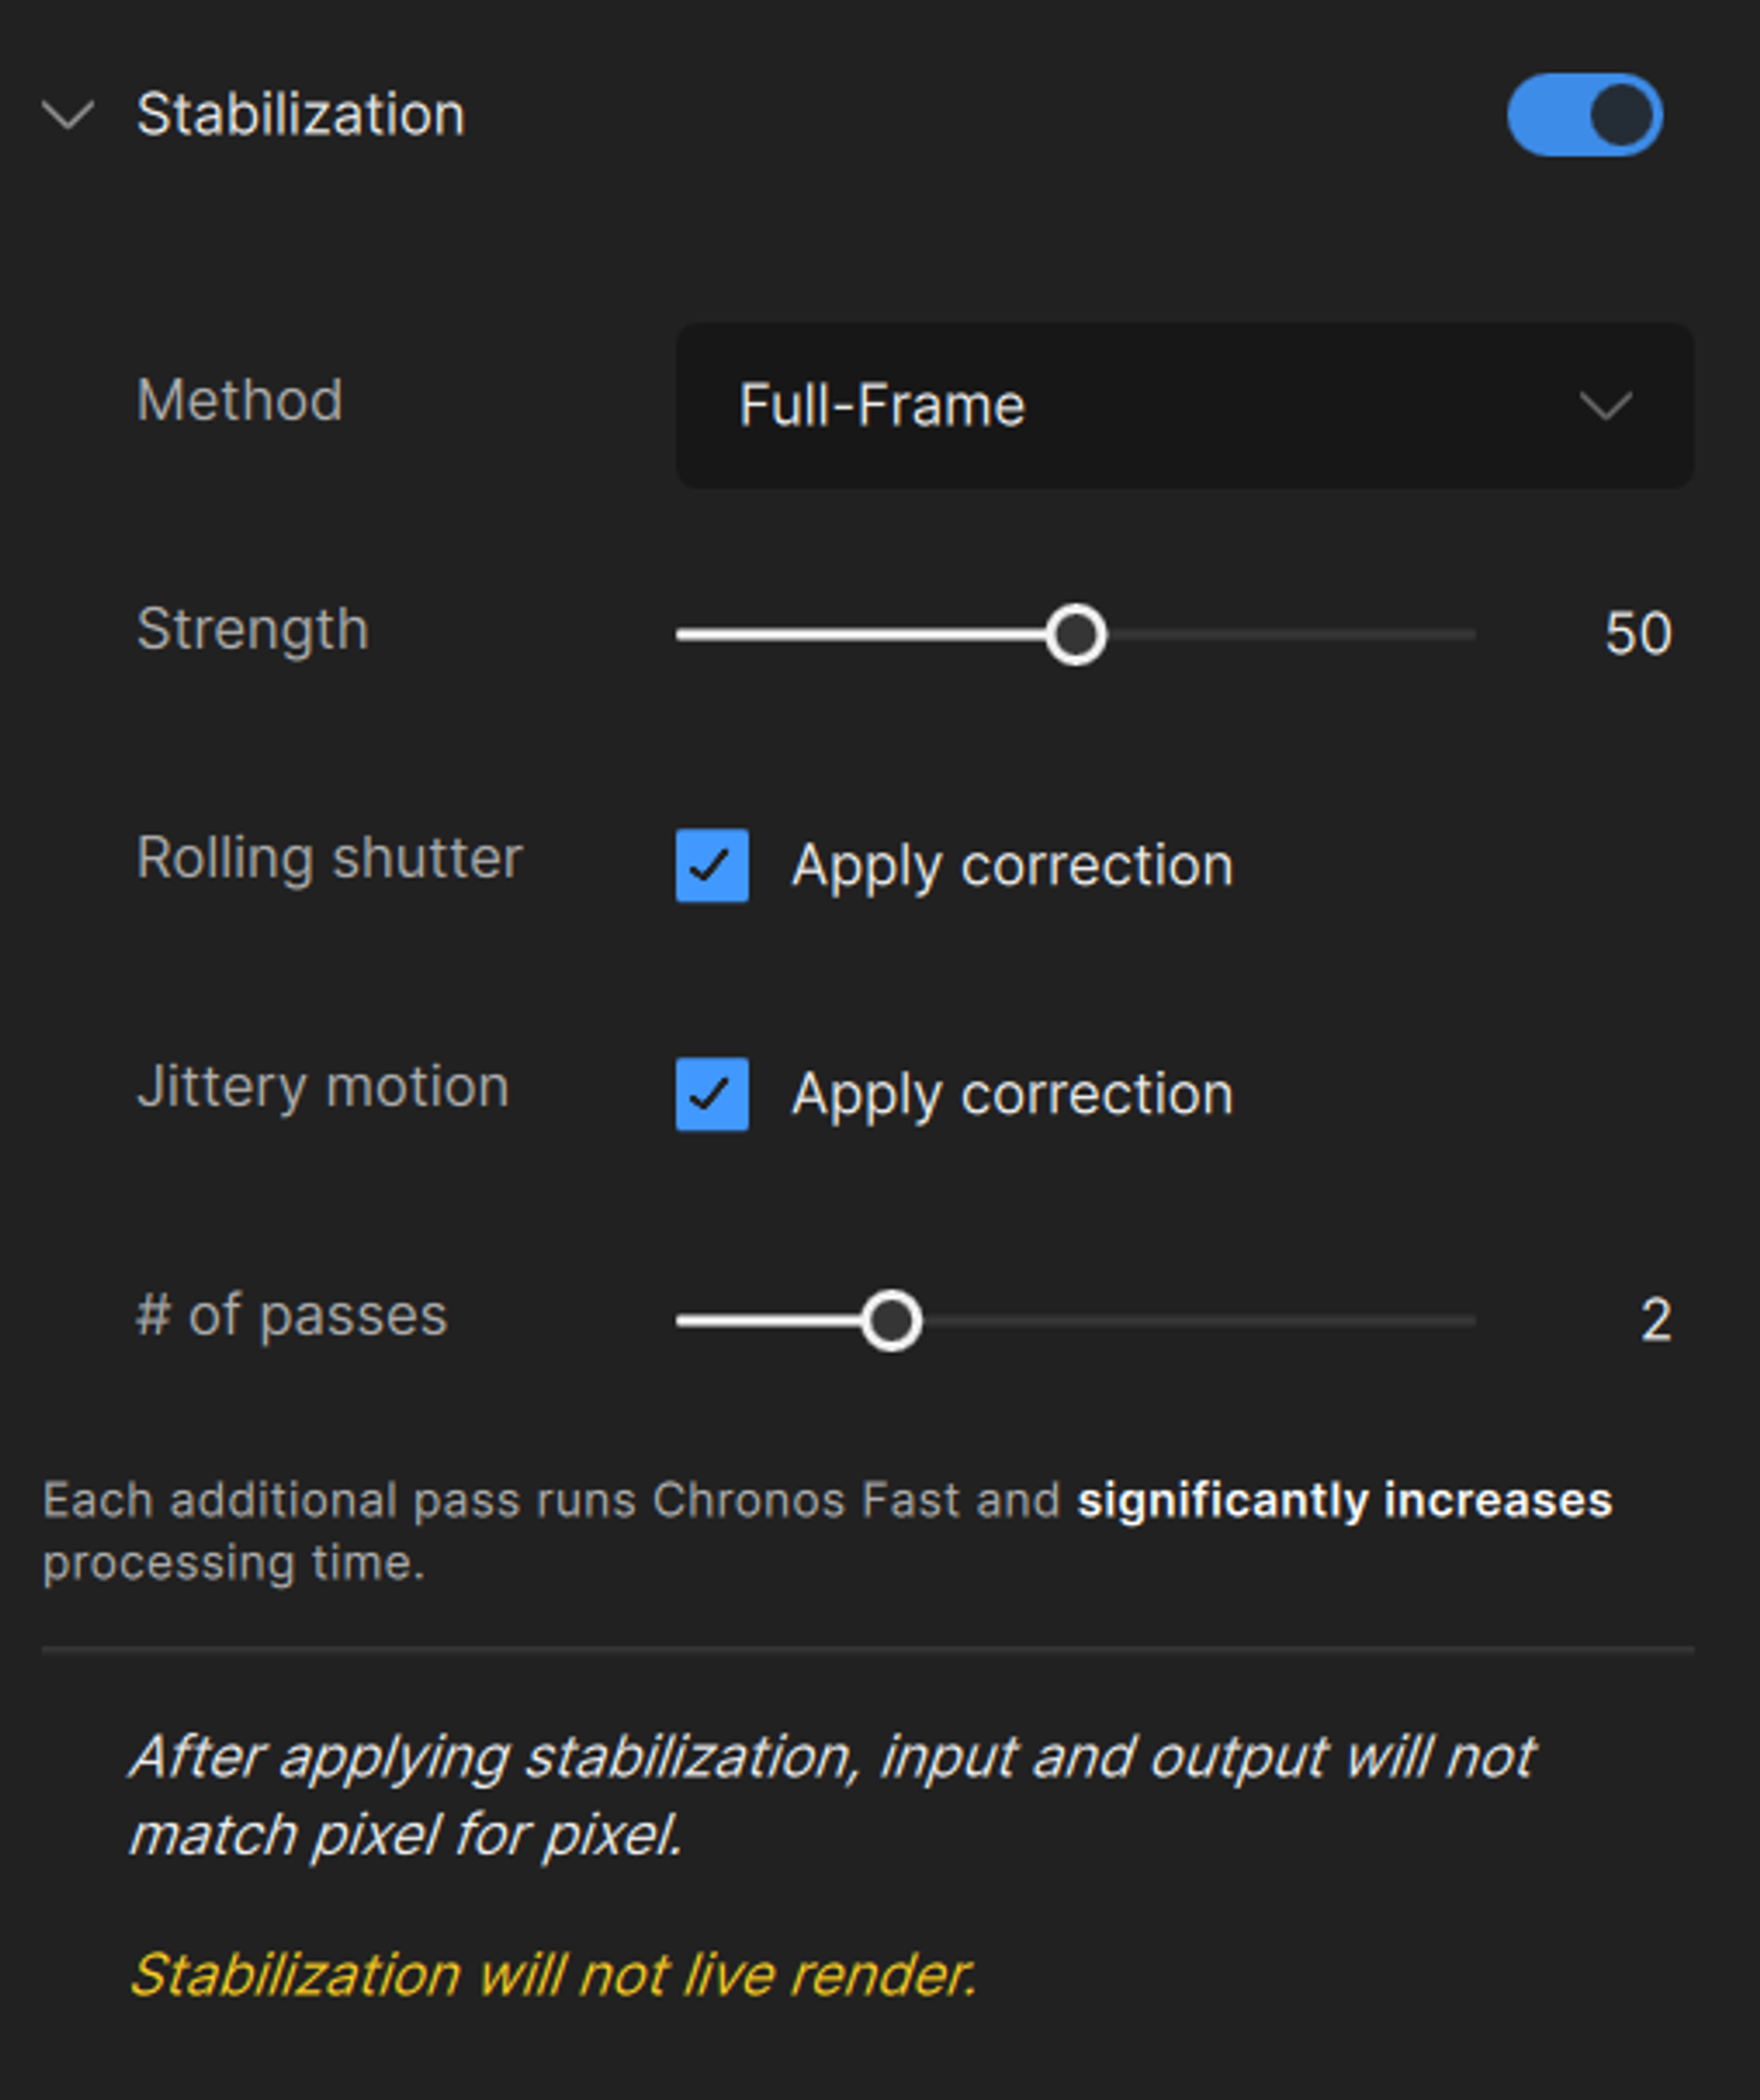Click the Strength label
Viewport: 1760px width, 2100px height.
(253, 629)
